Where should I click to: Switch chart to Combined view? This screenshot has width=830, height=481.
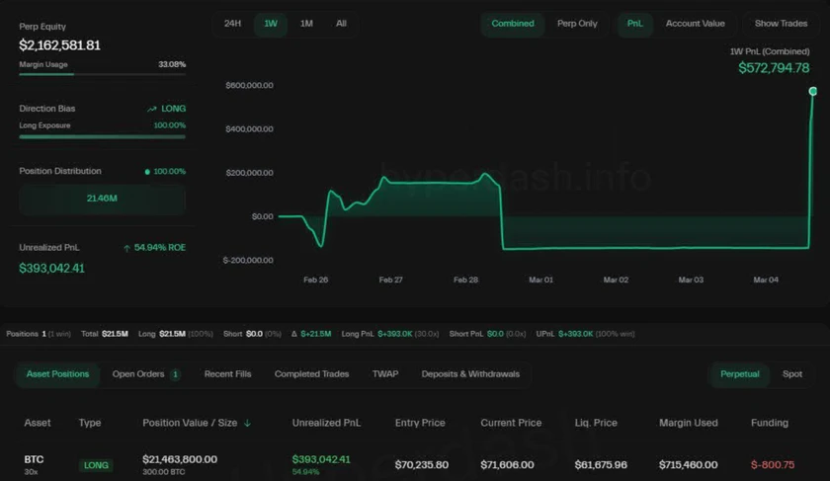point(512,24)
